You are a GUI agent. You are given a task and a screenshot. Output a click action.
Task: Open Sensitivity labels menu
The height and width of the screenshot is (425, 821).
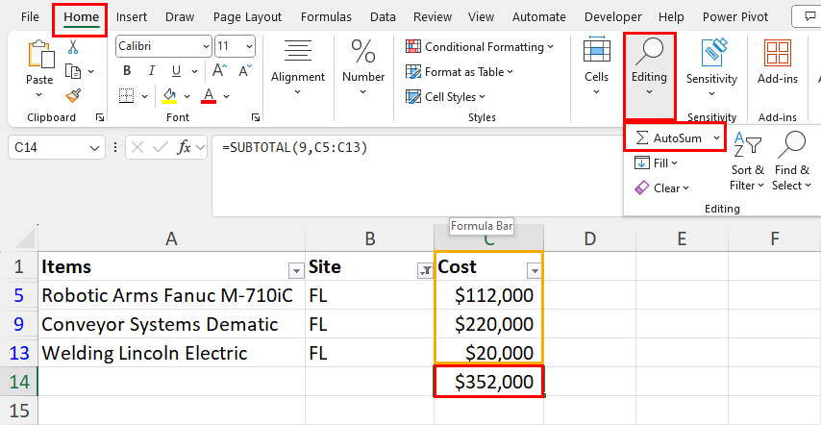tap(711, 67)
